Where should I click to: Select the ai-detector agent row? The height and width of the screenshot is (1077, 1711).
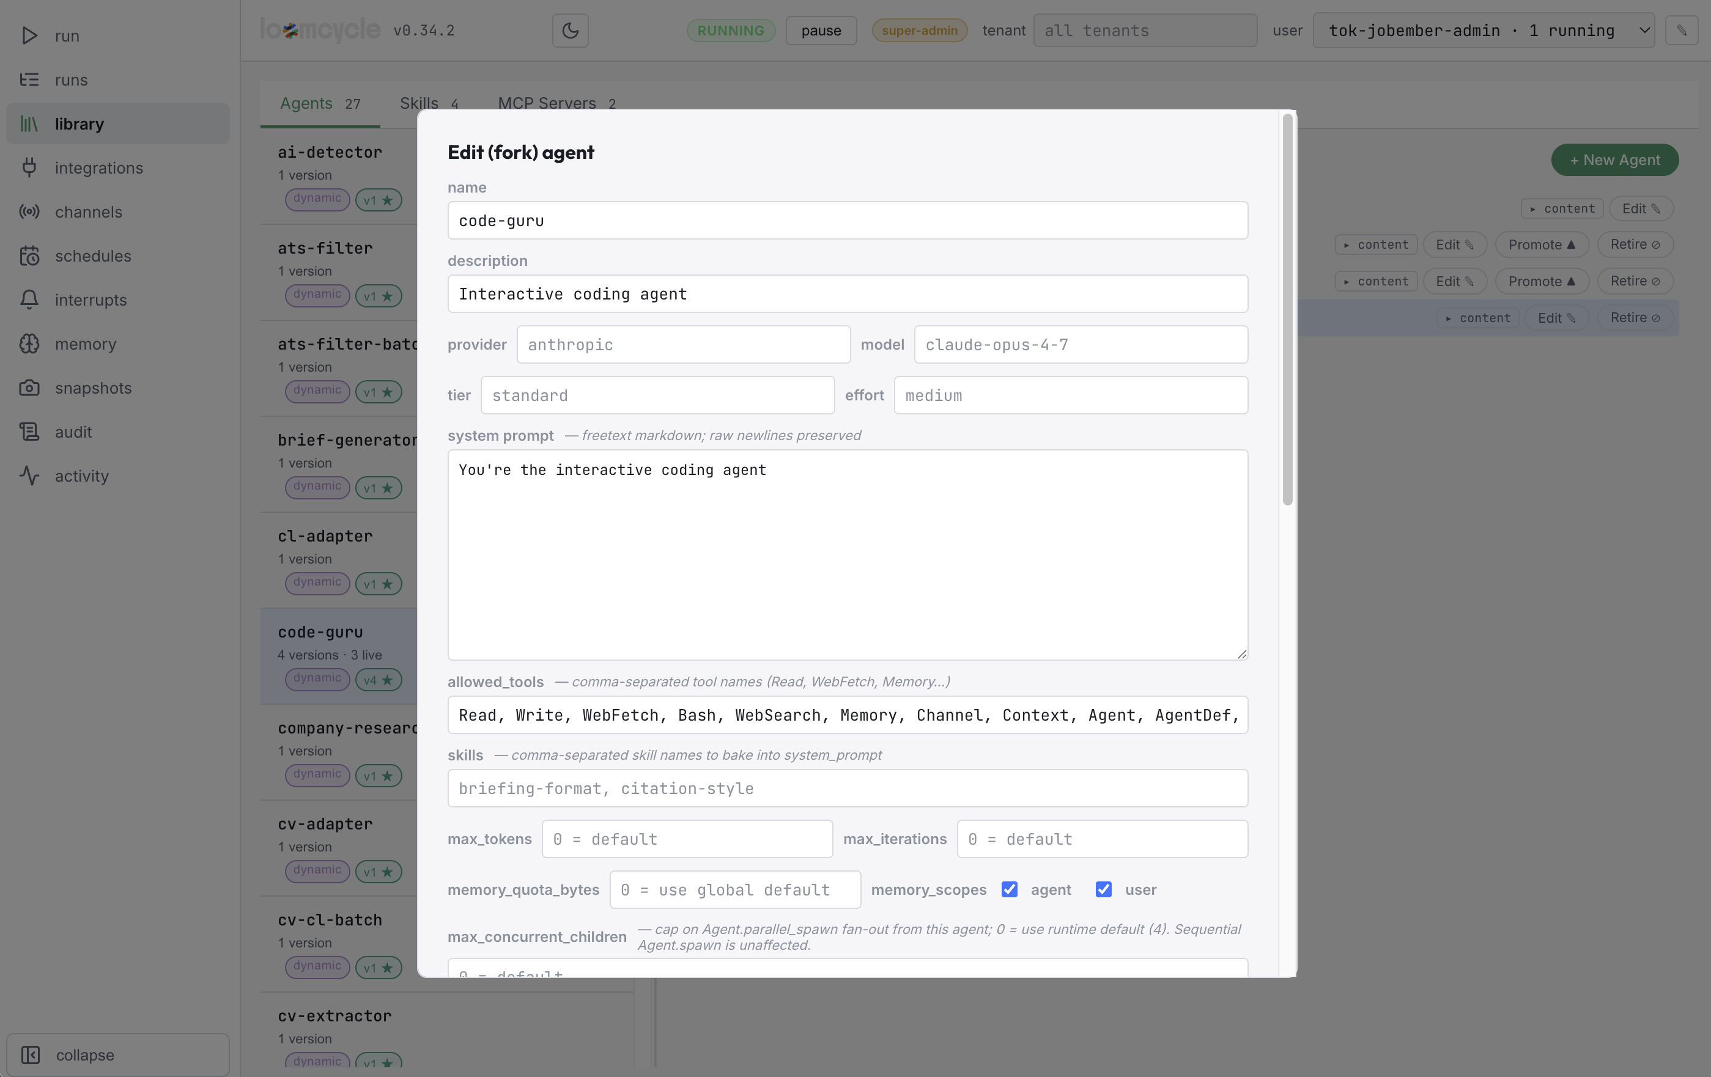pyautogui.click(x=339, y=177)
